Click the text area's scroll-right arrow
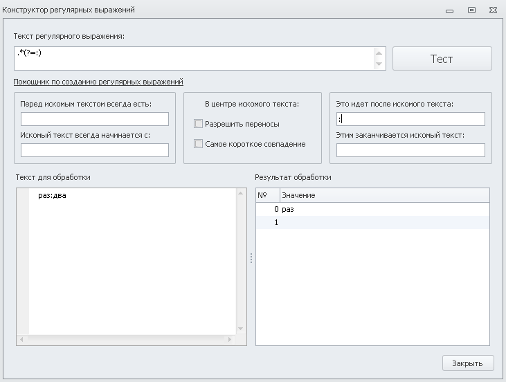 click(230, 339)
